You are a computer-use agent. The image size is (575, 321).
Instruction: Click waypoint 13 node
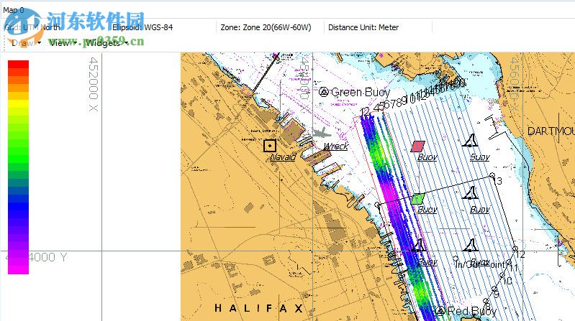[x=492, y=176]
